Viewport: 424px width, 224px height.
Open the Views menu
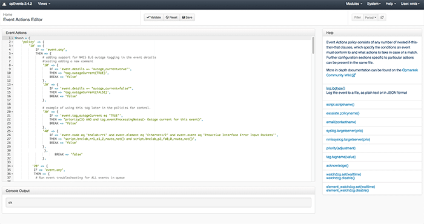pos(44,4)
